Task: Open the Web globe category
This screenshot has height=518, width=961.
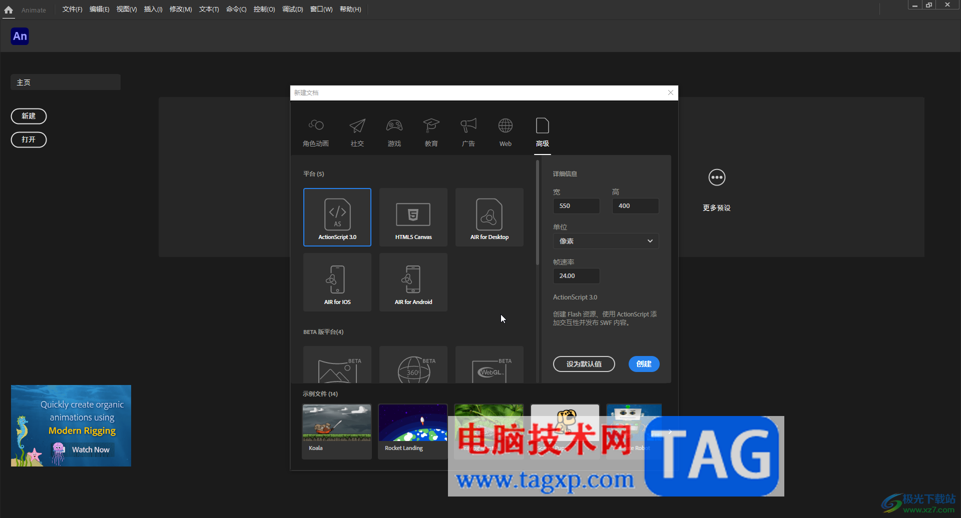Action: point(506,125)
